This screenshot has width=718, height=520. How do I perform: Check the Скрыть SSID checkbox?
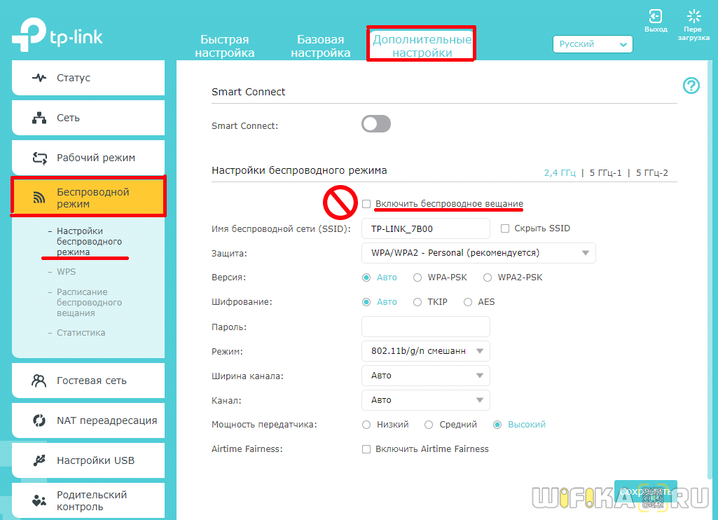point(505,228)
